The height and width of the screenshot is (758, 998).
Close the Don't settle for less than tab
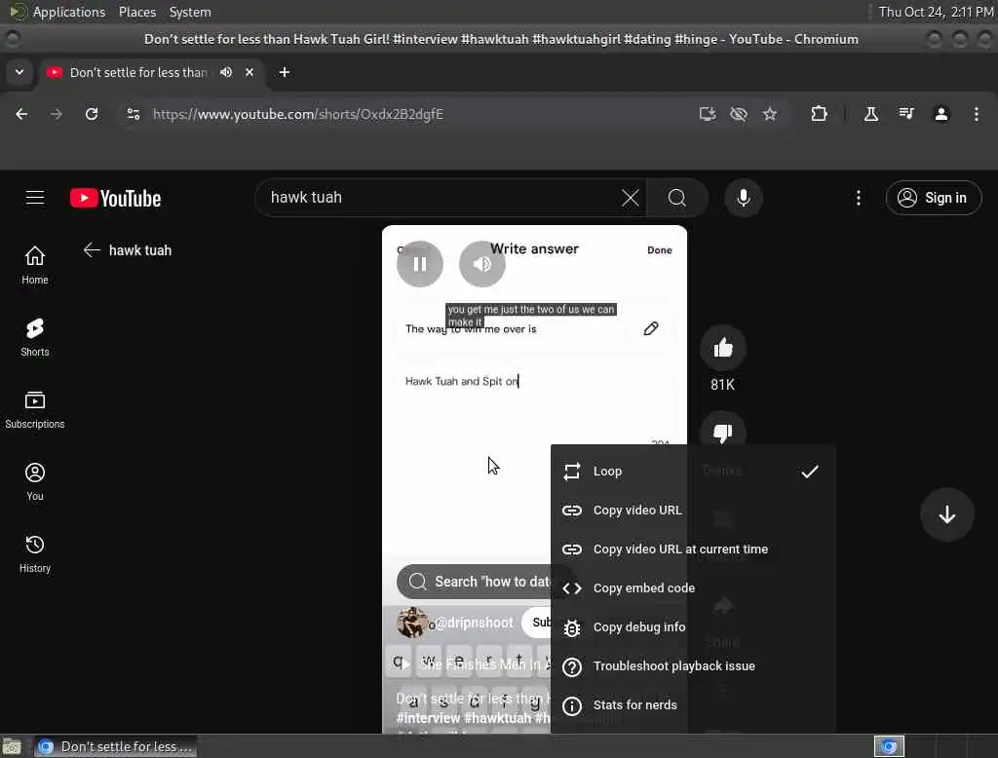coord(249,72)
